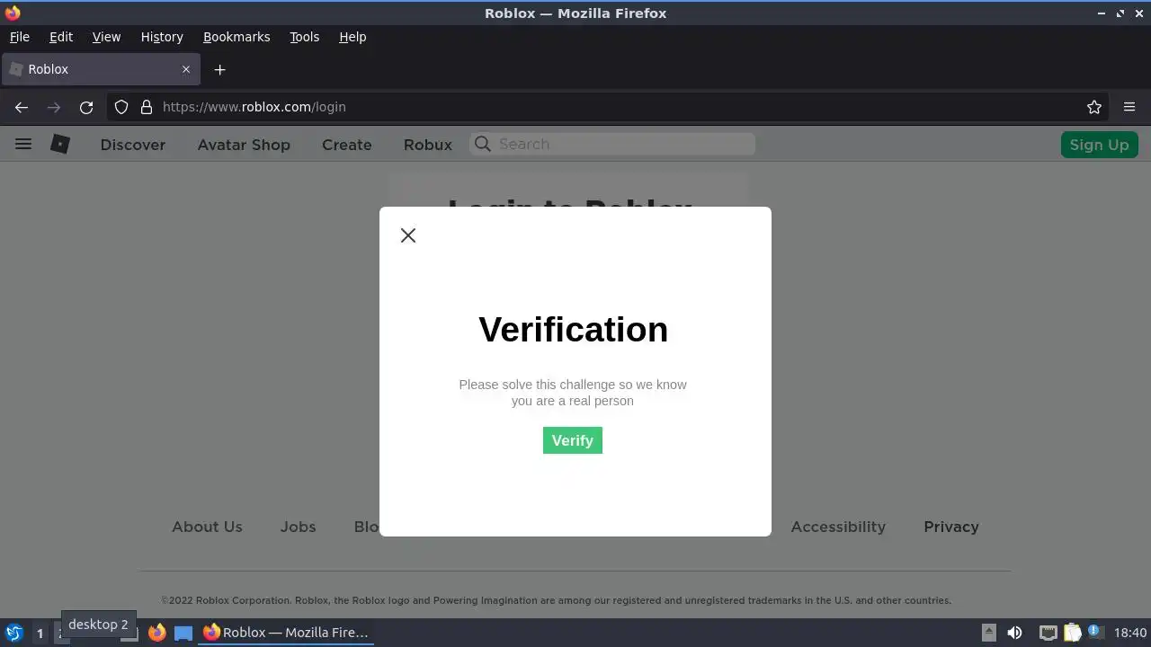Click the site padlock icon
The height and width of the screenshot is (647, 1151).
point(147,107)
